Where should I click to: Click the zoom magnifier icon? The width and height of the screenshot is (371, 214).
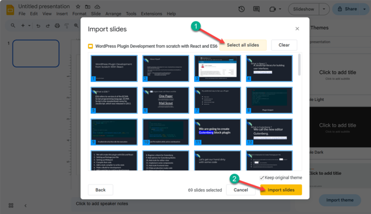click(76, 26)
